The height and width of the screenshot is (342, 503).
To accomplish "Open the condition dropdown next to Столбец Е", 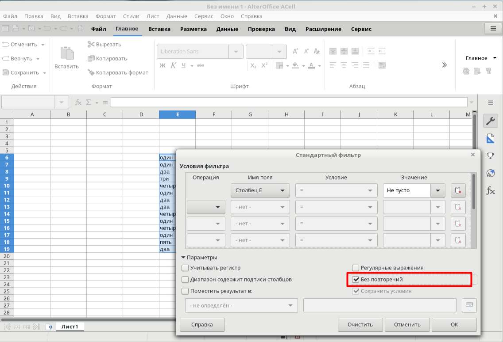I will pyautogui.click(x=336, y=190).
